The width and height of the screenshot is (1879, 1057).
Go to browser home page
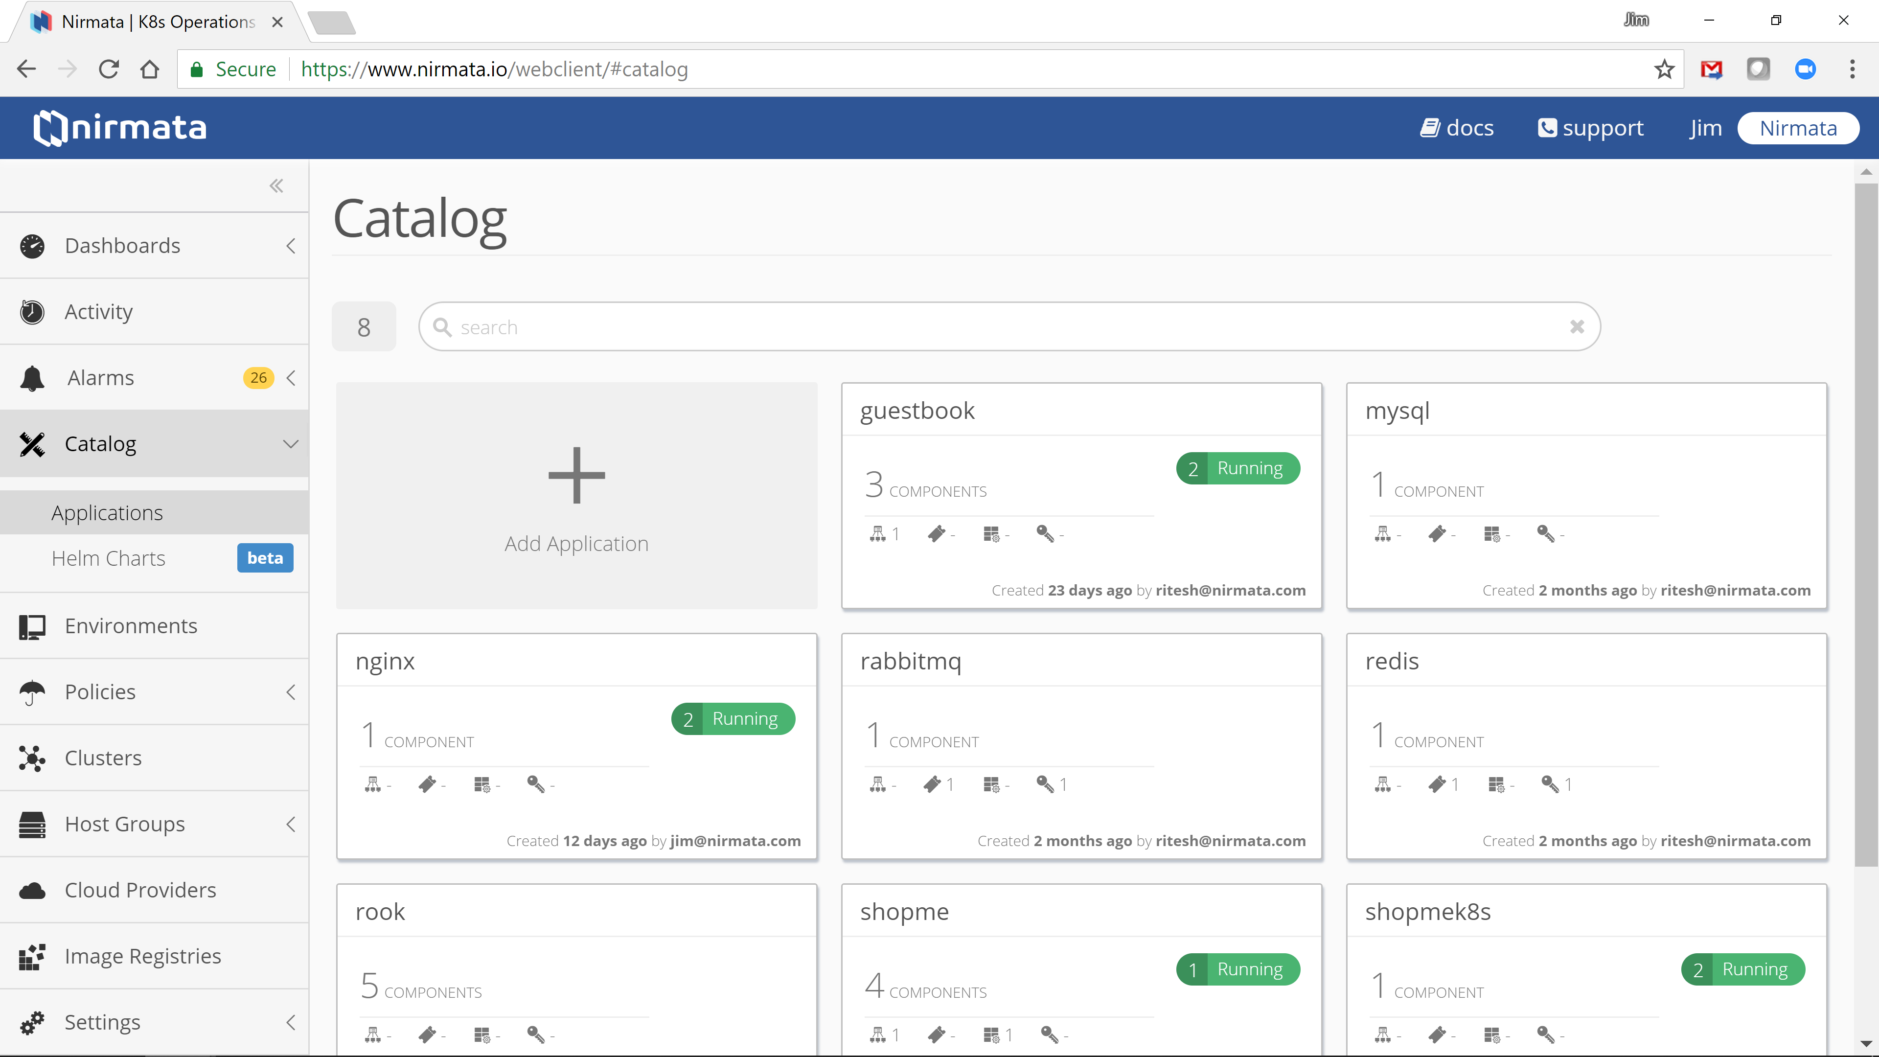pyautogui.click(x=150, y=69)
